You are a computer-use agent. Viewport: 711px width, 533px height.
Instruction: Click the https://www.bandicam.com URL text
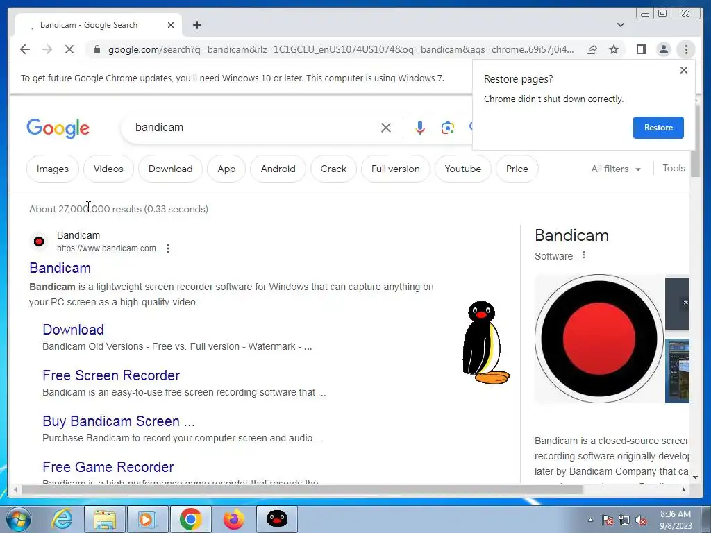(x=106, y=248)
